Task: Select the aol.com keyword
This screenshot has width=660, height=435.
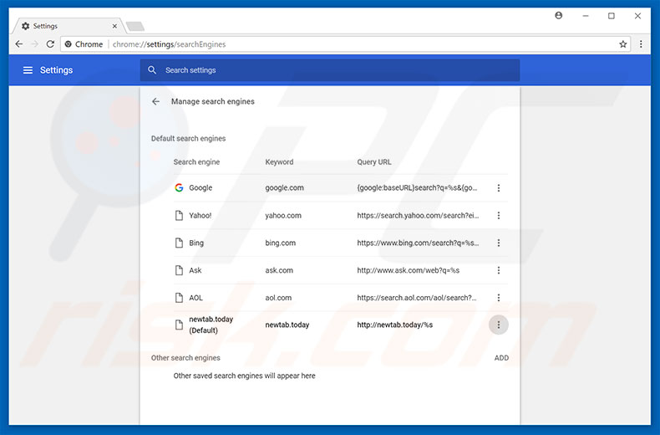Action: point(278,298)
